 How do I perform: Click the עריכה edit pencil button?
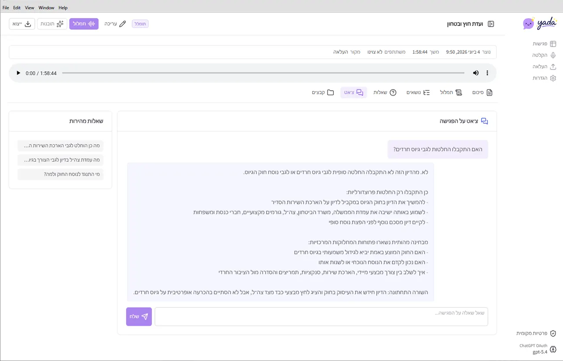(115, 24)
